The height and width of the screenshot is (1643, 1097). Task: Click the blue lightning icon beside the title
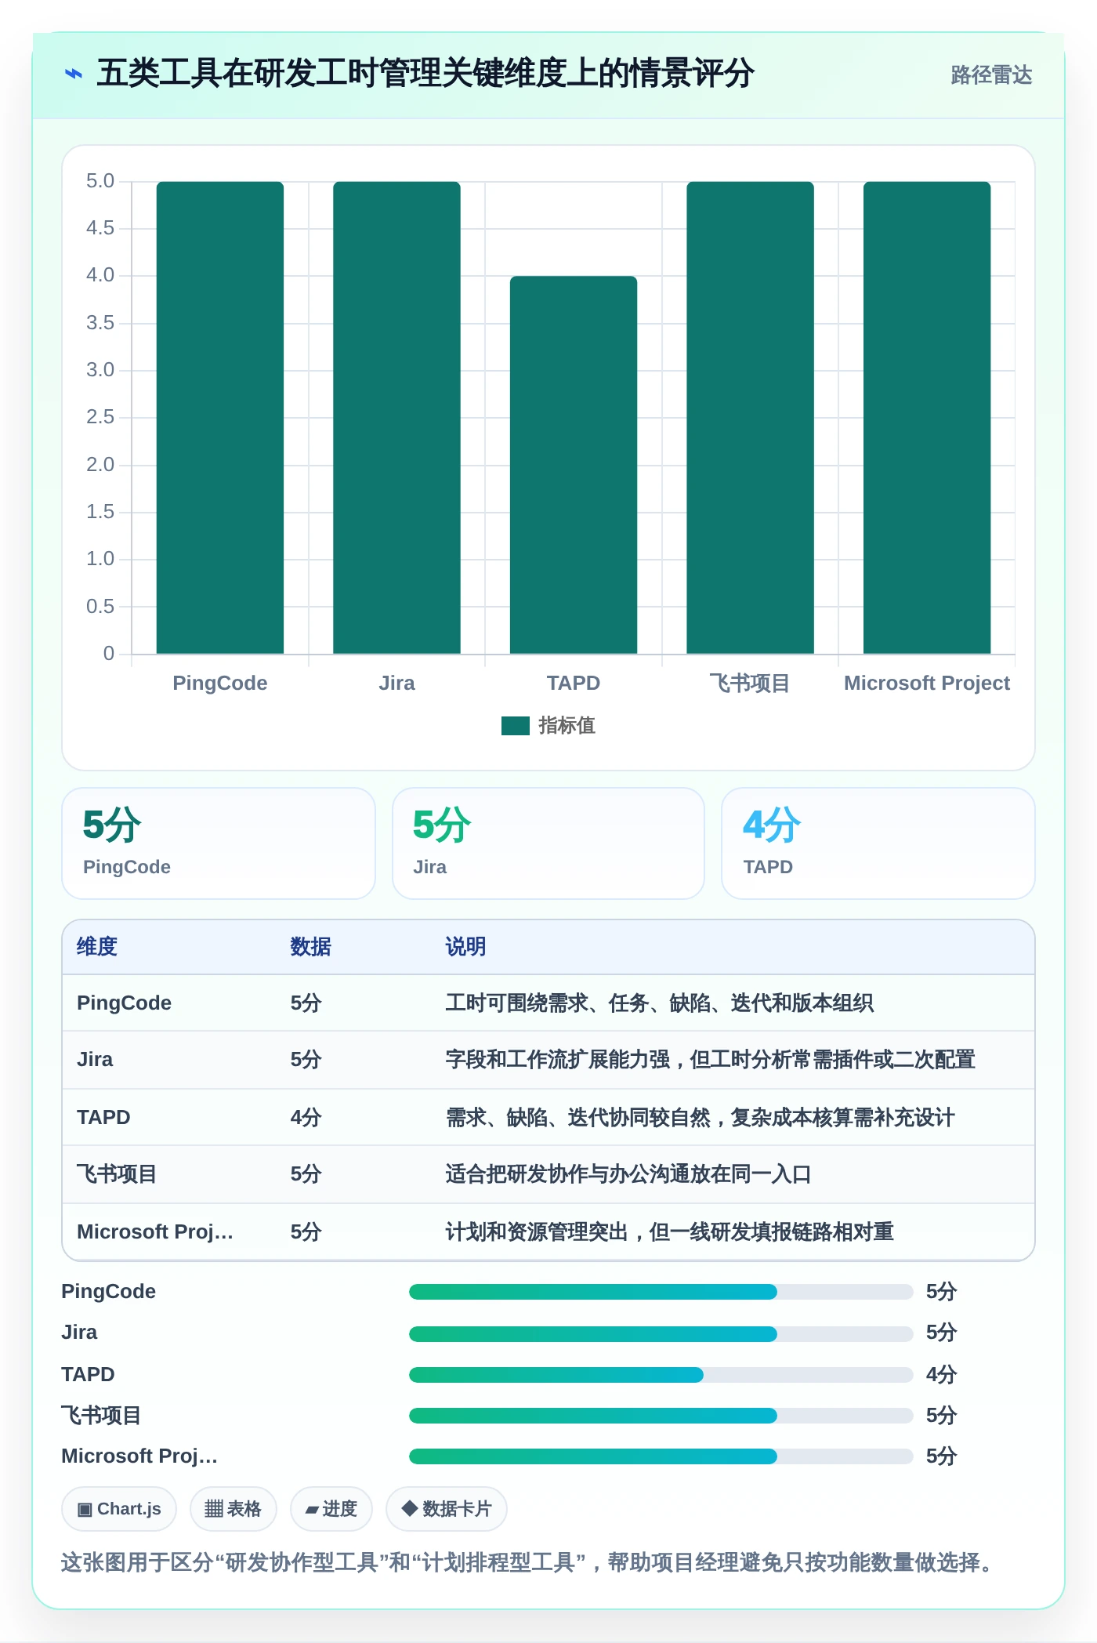[x=74, y=74]
